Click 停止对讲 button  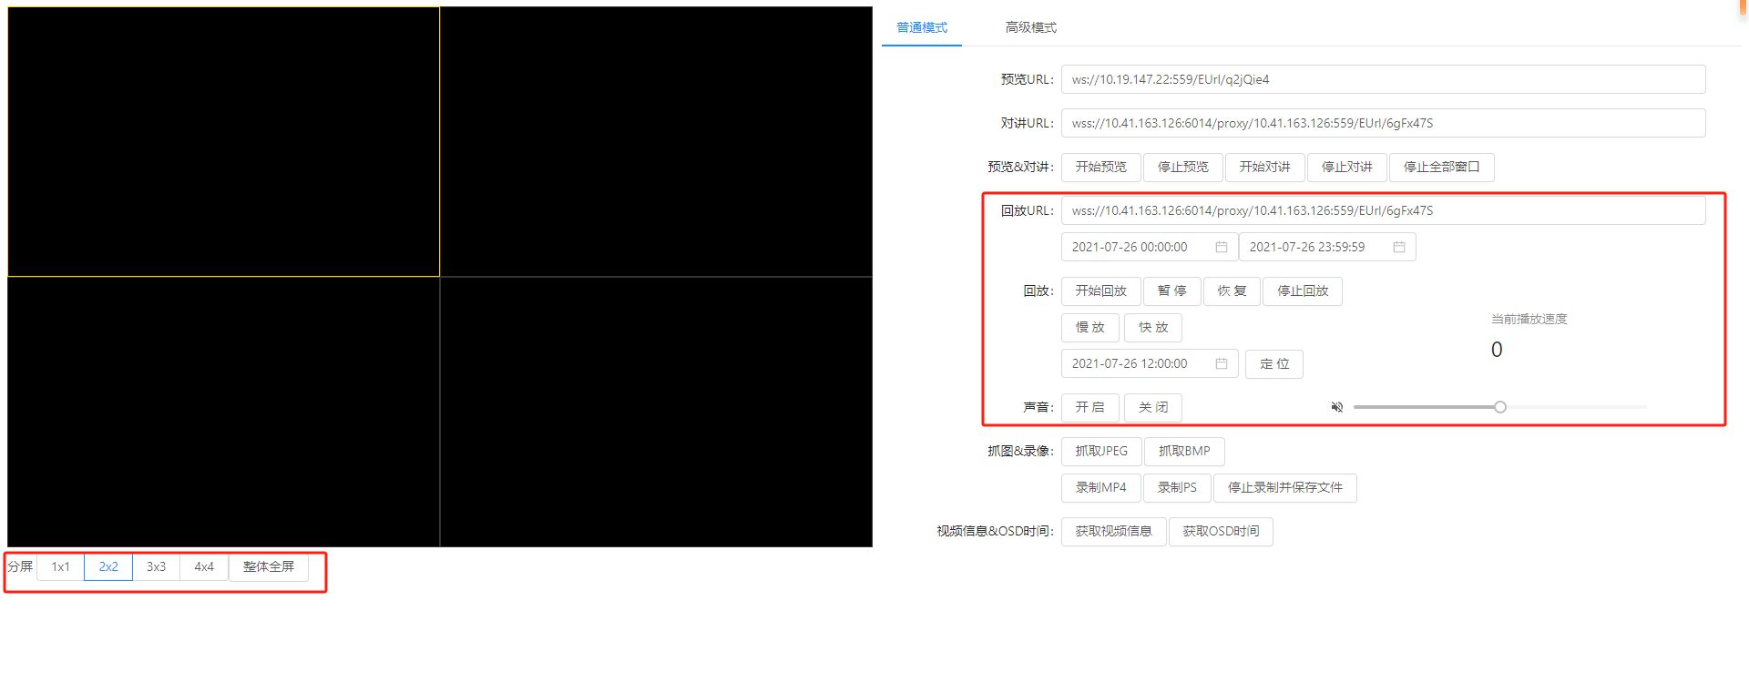coord(1347,167)
